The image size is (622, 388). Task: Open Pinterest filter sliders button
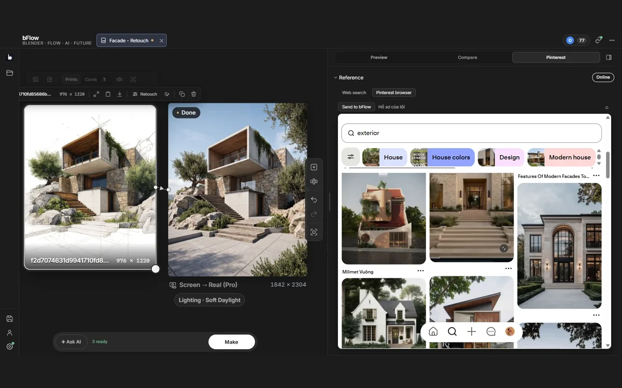point(351,157)
